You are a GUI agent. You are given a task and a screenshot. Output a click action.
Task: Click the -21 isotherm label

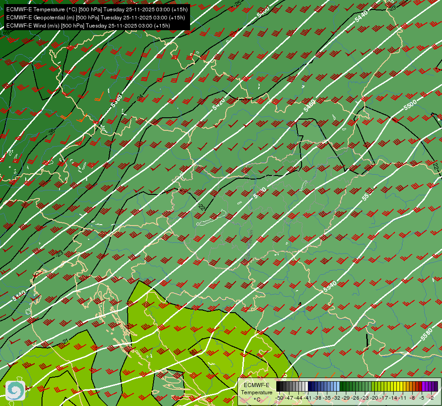click(x=65, y=342)
